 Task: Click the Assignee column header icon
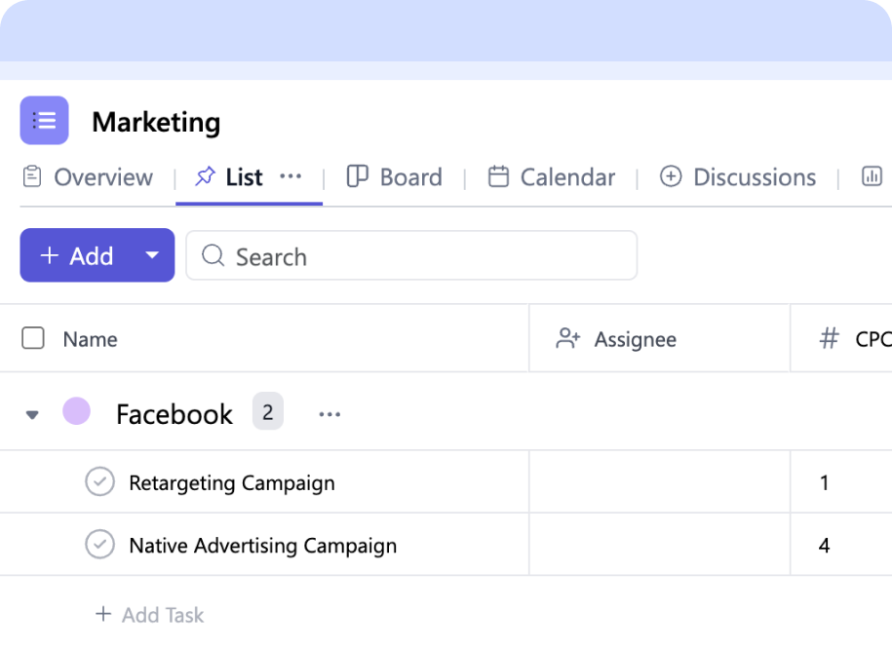pyautogui.click(x=568, y=338)
